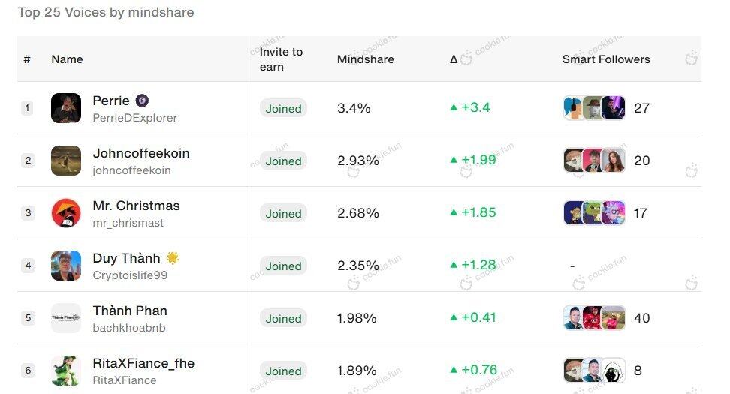Open the bachkhoabnb handle link
Screen dimensions: 730x394
129,328
